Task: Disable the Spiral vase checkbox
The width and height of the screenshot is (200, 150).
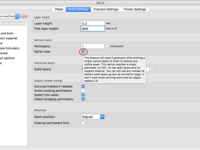Action: (x=83, y=51)
